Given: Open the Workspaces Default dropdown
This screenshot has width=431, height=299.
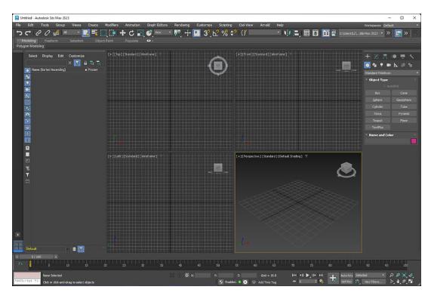Looking at the screenshot, I should [x=401, y=26].
